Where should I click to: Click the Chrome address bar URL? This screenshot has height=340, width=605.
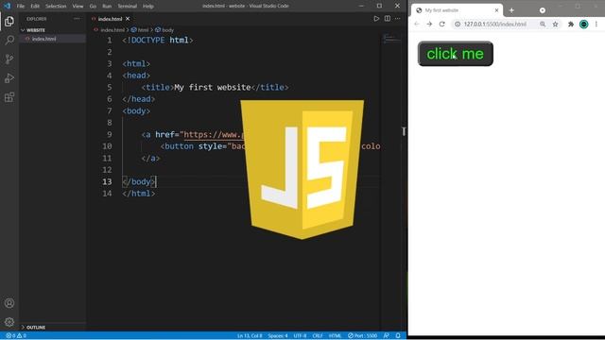pyautogui.click(x=495, y=24)
